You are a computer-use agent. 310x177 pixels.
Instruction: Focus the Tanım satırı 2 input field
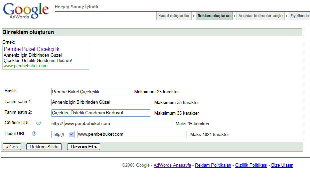[101, 113]
